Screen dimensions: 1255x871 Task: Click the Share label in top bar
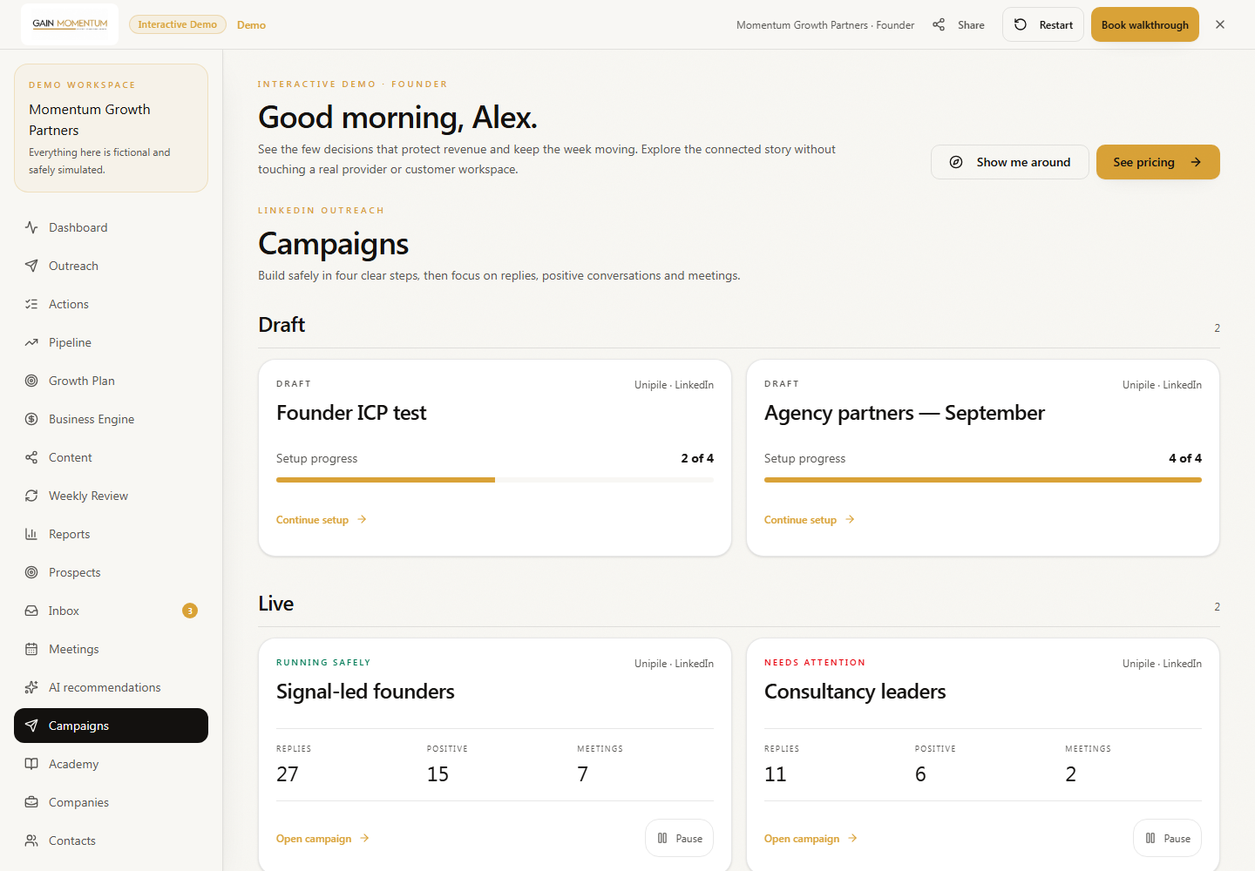(x=971, y=25)
